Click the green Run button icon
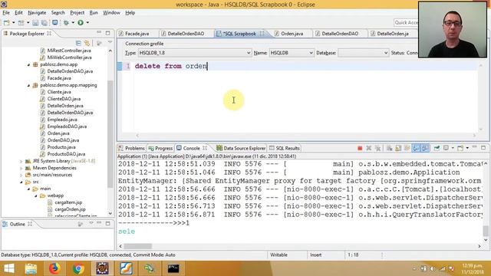Screen dimensions: 491x276 81,22
